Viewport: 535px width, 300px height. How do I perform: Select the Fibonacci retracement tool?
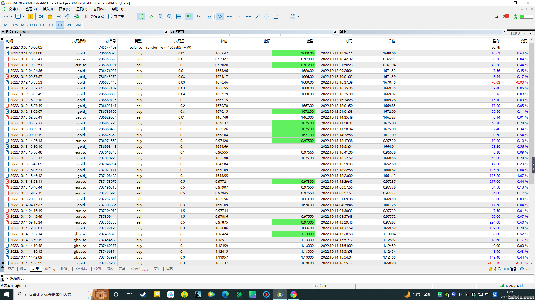(275, 17)
